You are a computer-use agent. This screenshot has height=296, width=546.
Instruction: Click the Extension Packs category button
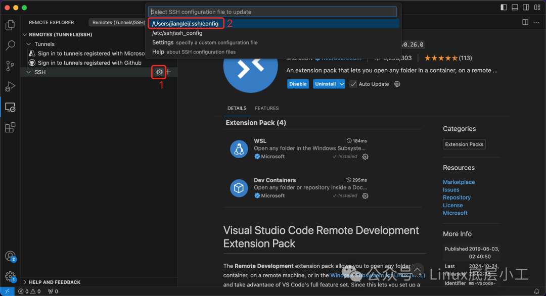pyautogui.click(x=464, y=144)
